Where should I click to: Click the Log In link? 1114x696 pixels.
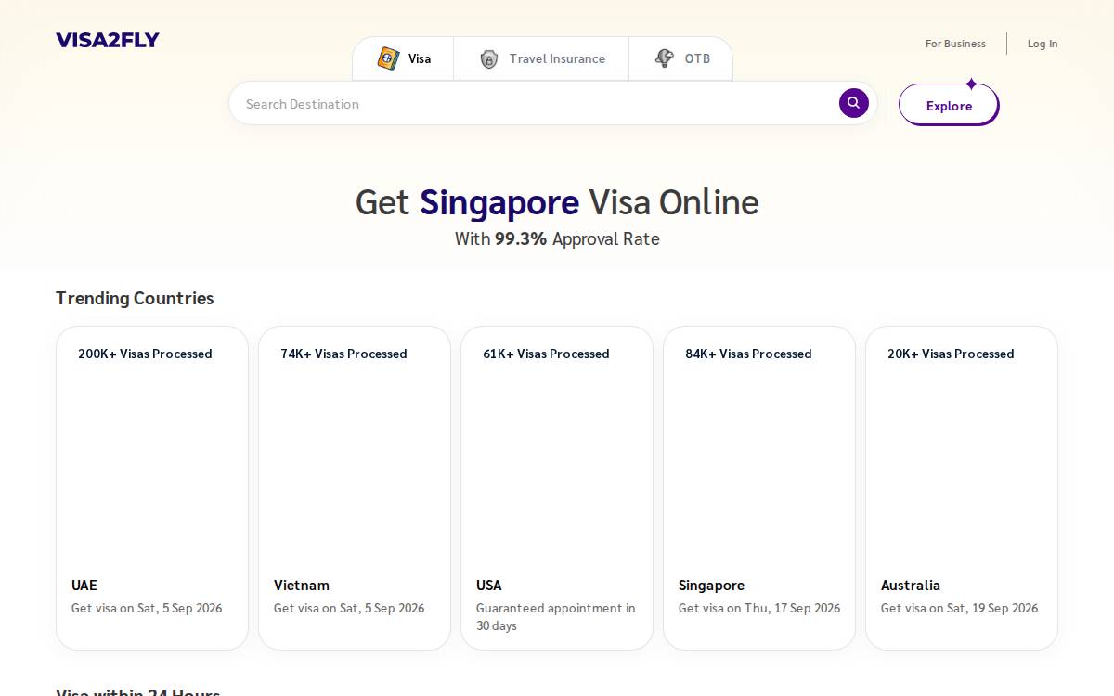point(1043,44)
